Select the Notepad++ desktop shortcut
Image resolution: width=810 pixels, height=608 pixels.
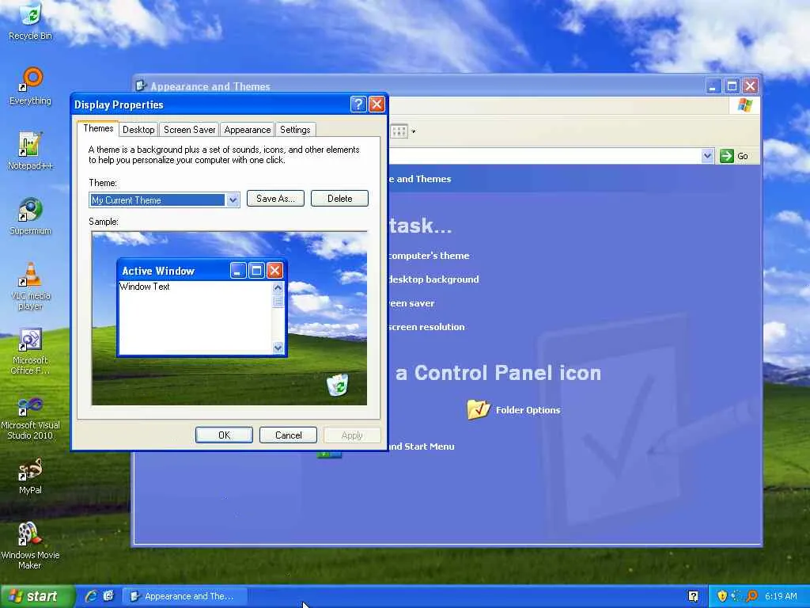(31, 151)
